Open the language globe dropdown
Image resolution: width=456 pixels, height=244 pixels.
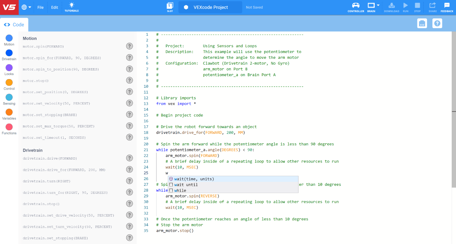coord(26,7)
